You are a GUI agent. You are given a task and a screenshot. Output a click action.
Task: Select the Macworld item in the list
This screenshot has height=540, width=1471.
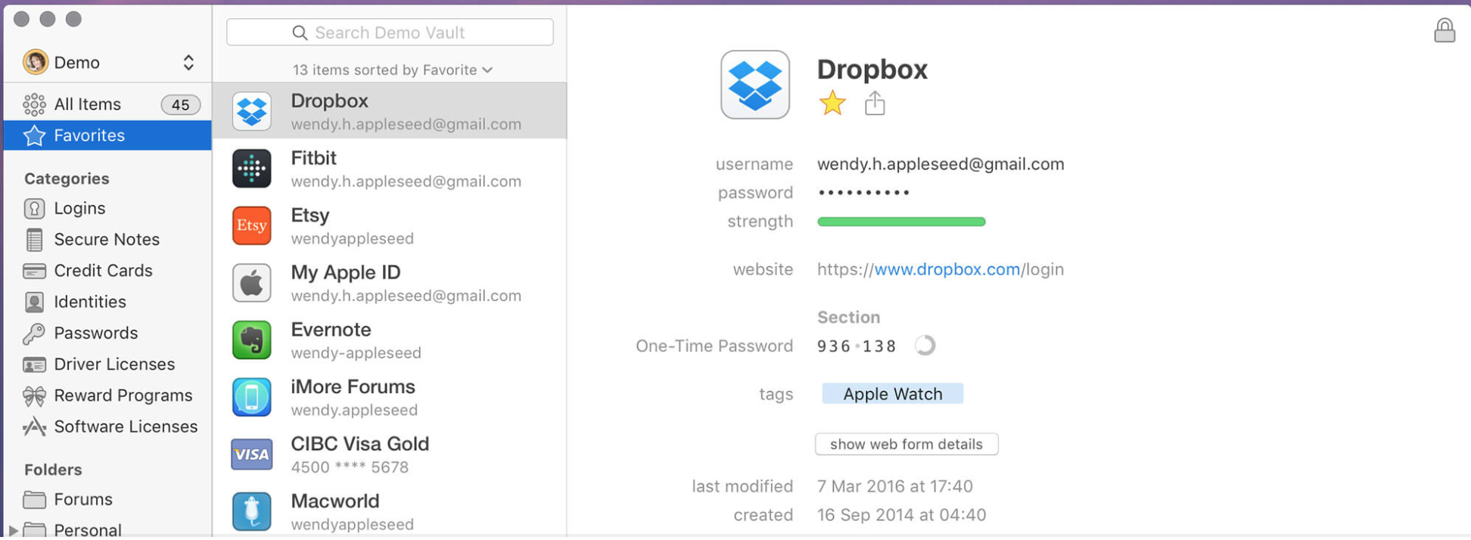pos(390,511)
